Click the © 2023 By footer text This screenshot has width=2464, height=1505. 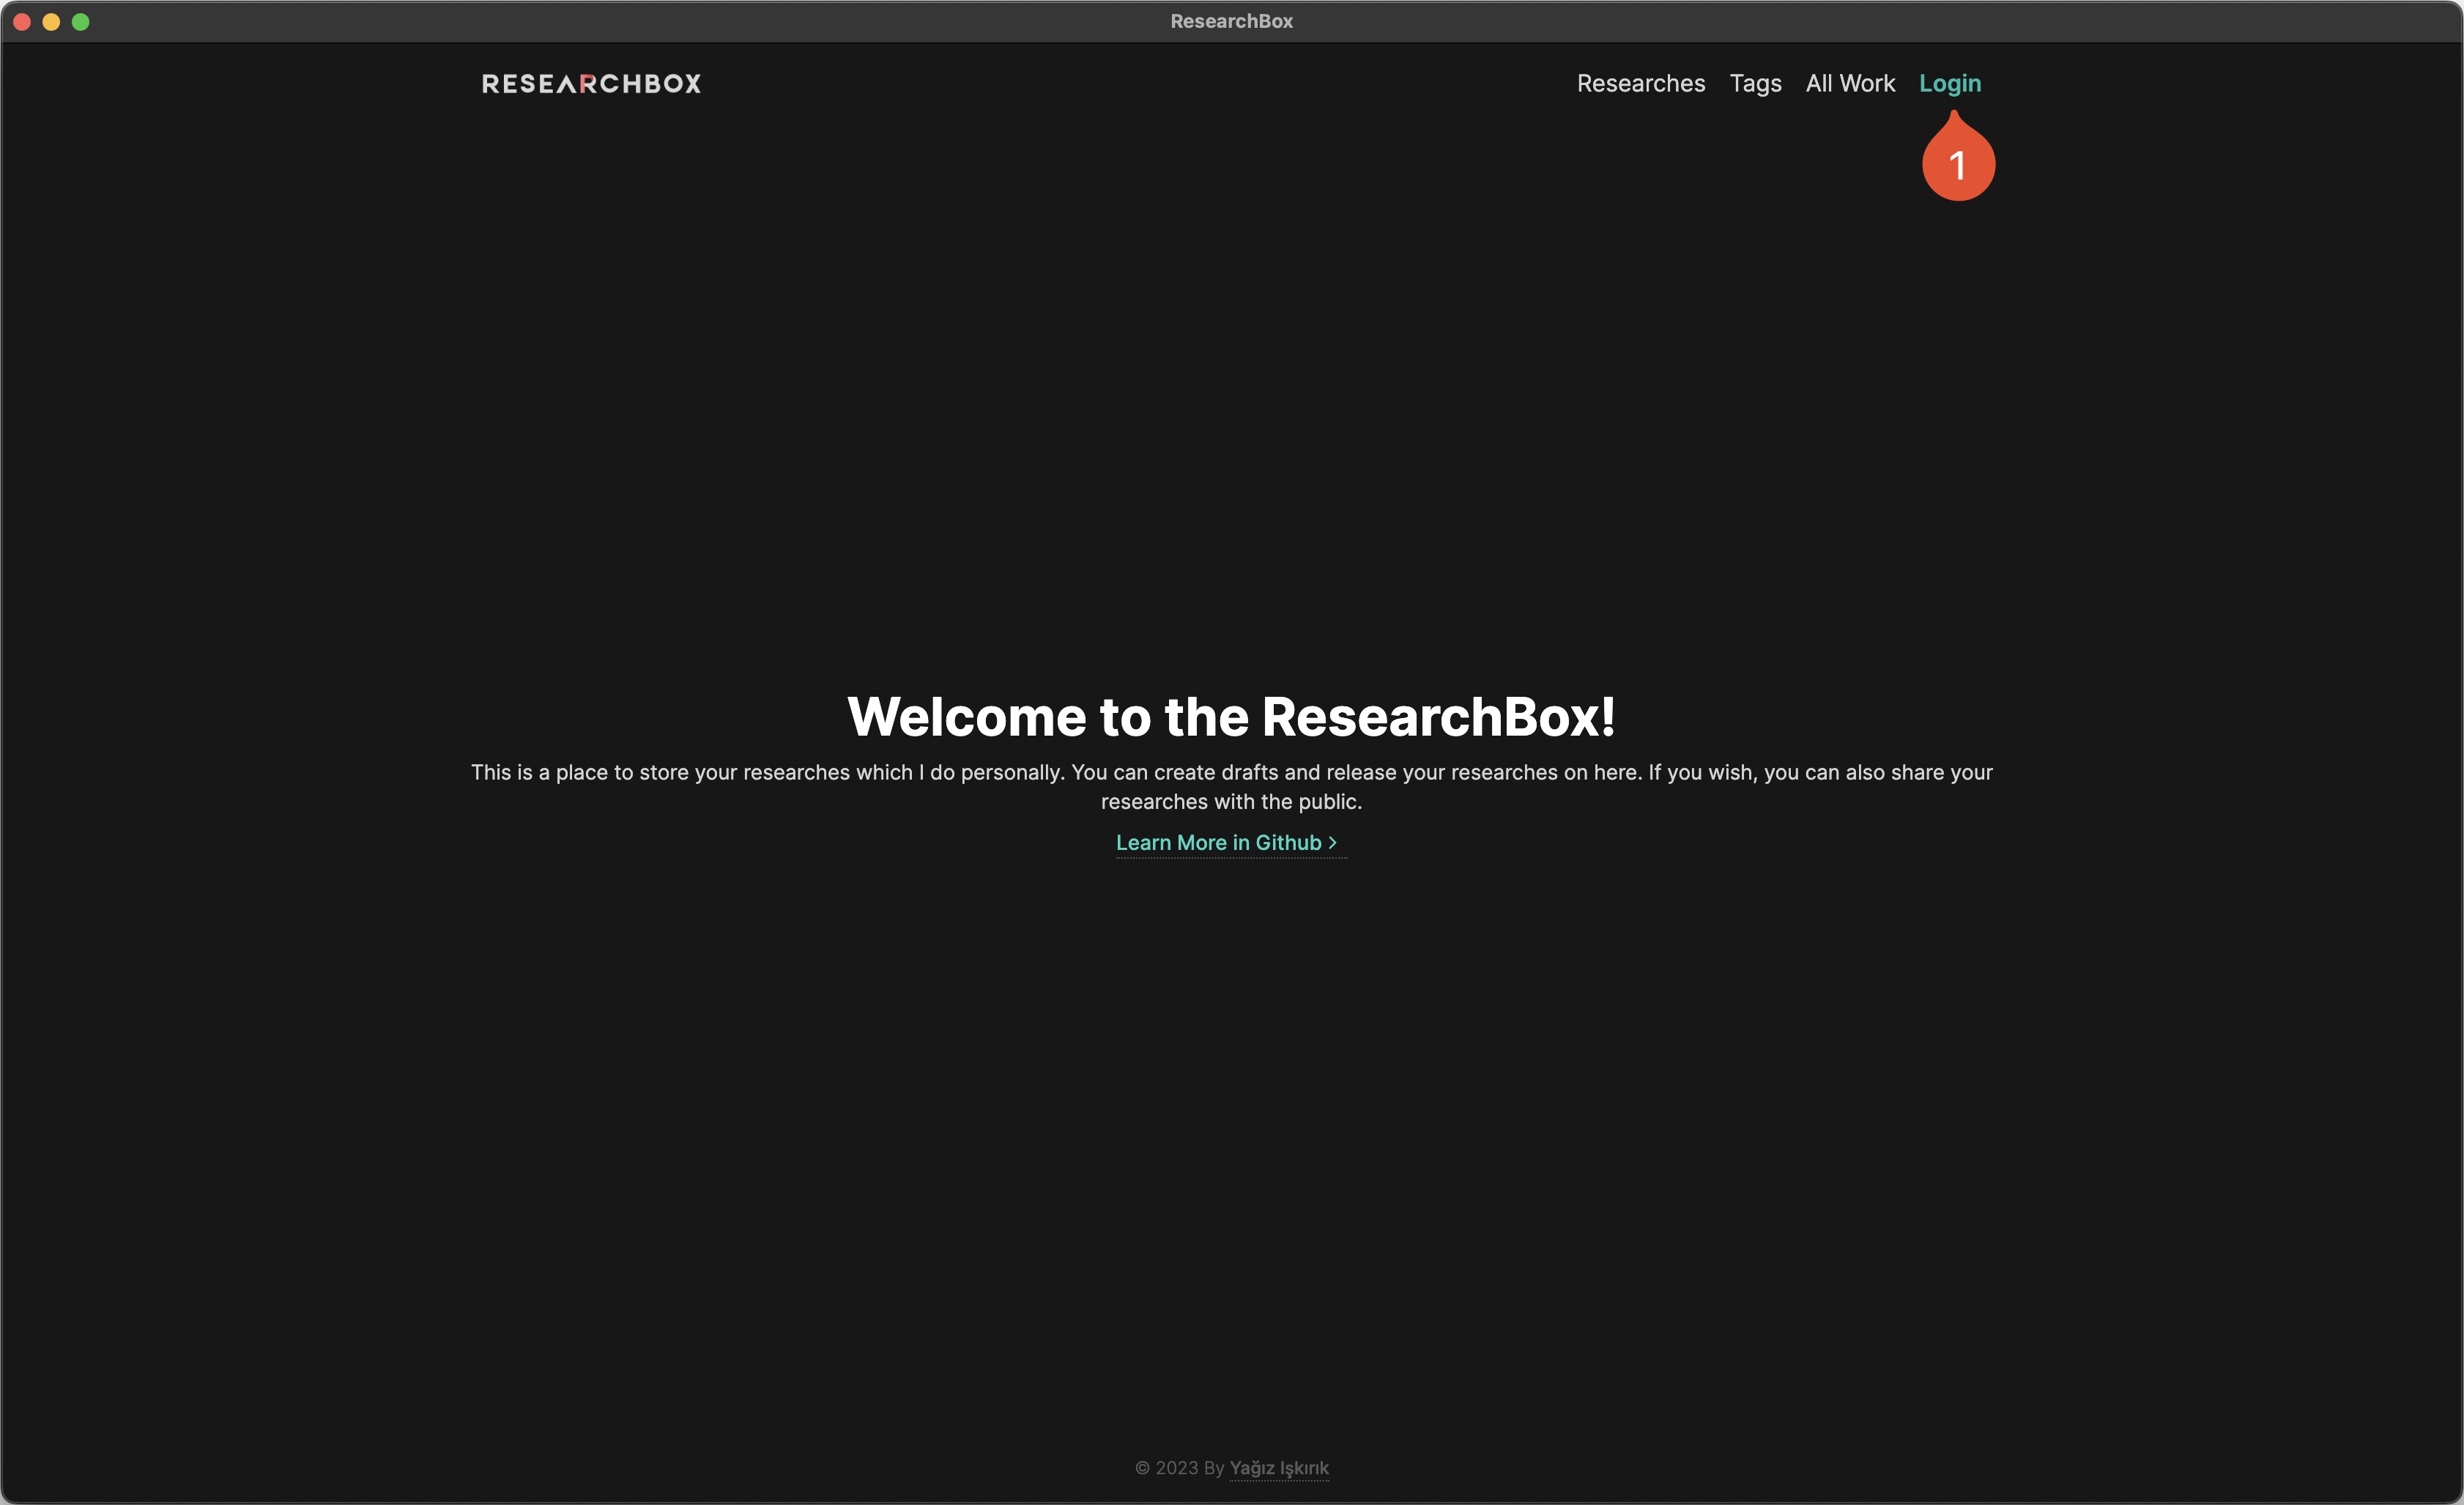click(x=1179, y=1468)
